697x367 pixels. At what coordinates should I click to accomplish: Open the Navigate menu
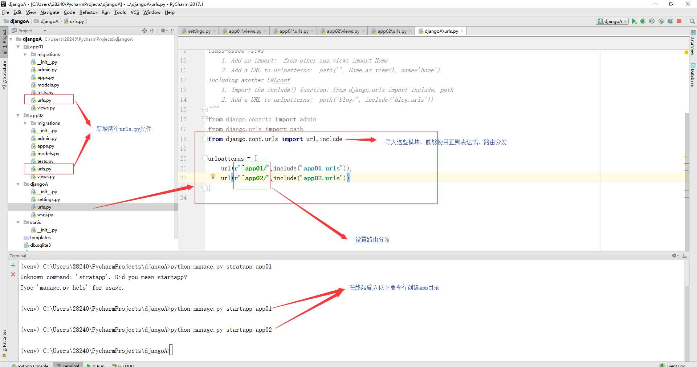[49, 12]
